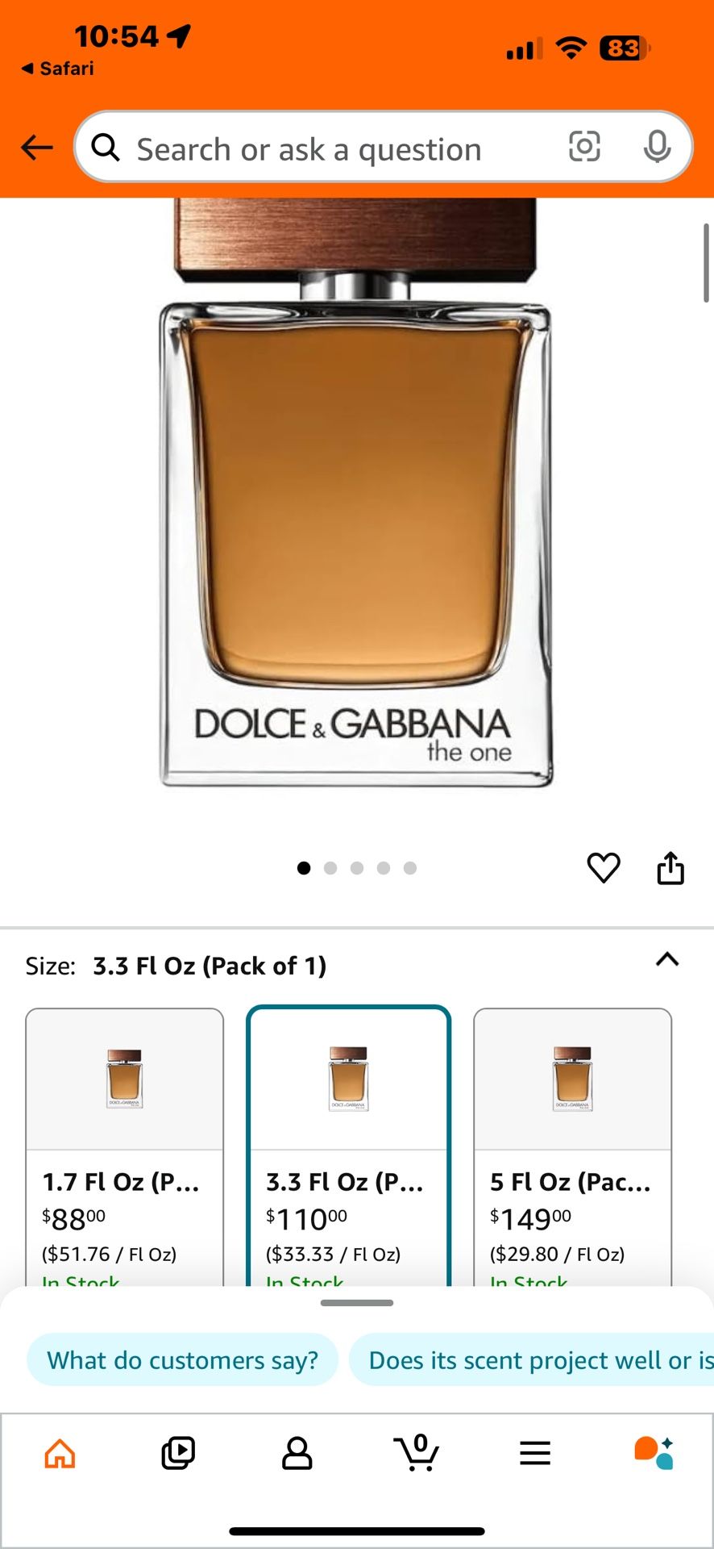Go to the Home tab
The height and width of the screenshot is (1549, 714).
pyautogui.click(x=60, y=1453)
